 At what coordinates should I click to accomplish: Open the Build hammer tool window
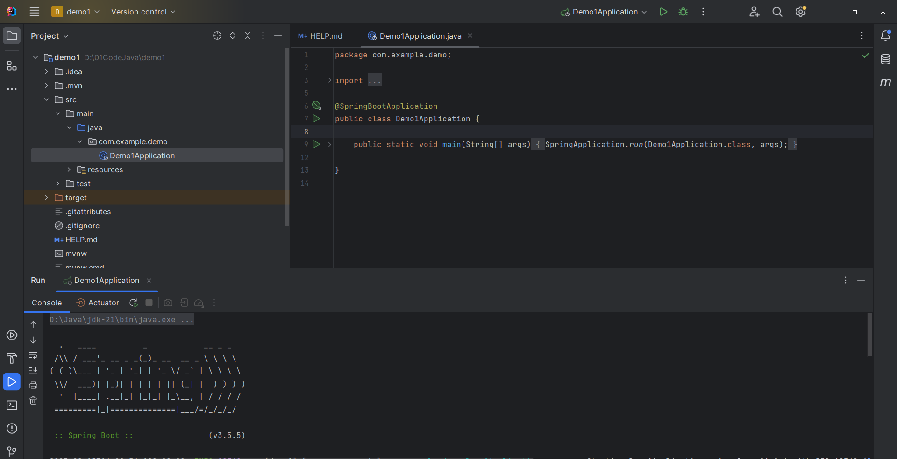12,358
